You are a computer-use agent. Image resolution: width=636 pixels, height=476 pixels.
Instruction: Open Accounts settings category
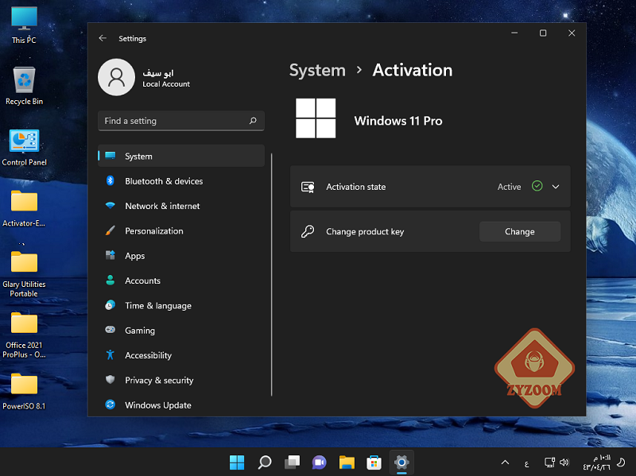tap(181, 281)
